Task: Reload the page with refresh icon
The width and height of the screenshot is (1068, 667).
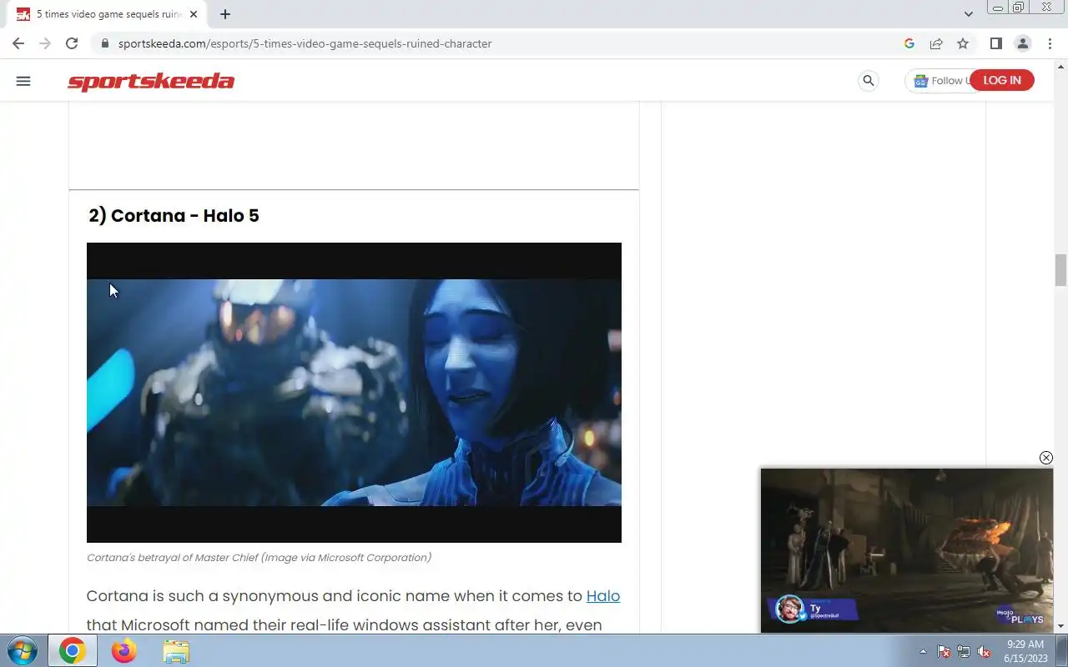Action: click(x=72, y=43)
